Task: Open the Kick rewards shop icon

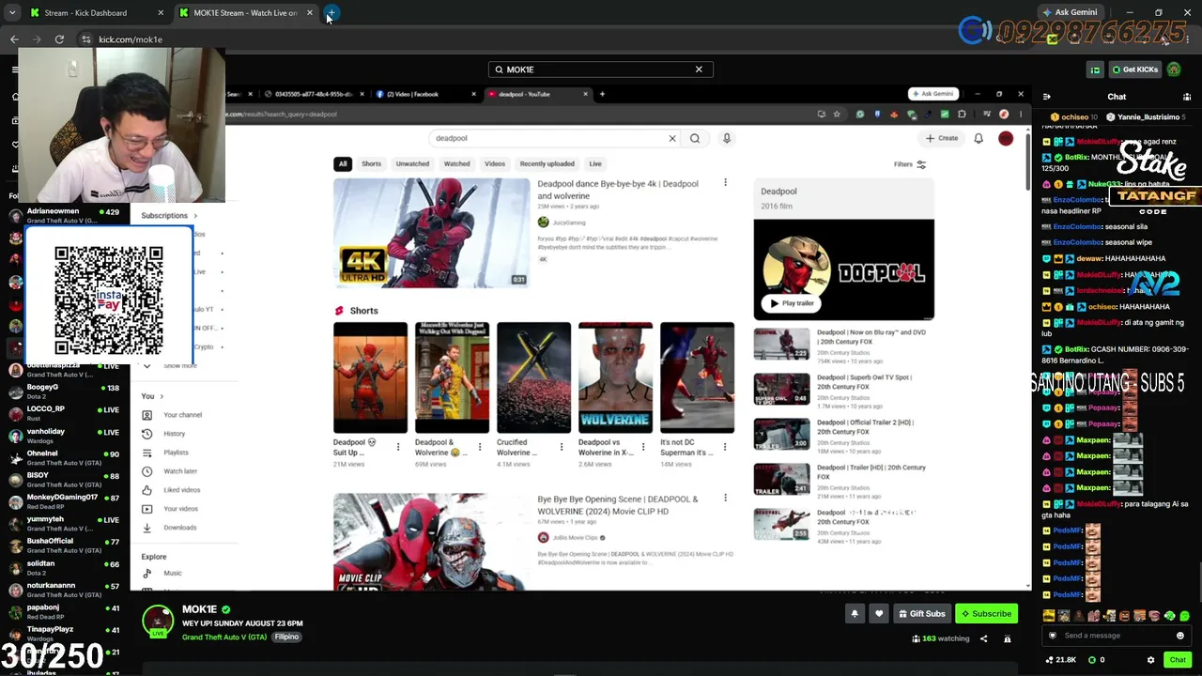Action: tap(1095, 69)
